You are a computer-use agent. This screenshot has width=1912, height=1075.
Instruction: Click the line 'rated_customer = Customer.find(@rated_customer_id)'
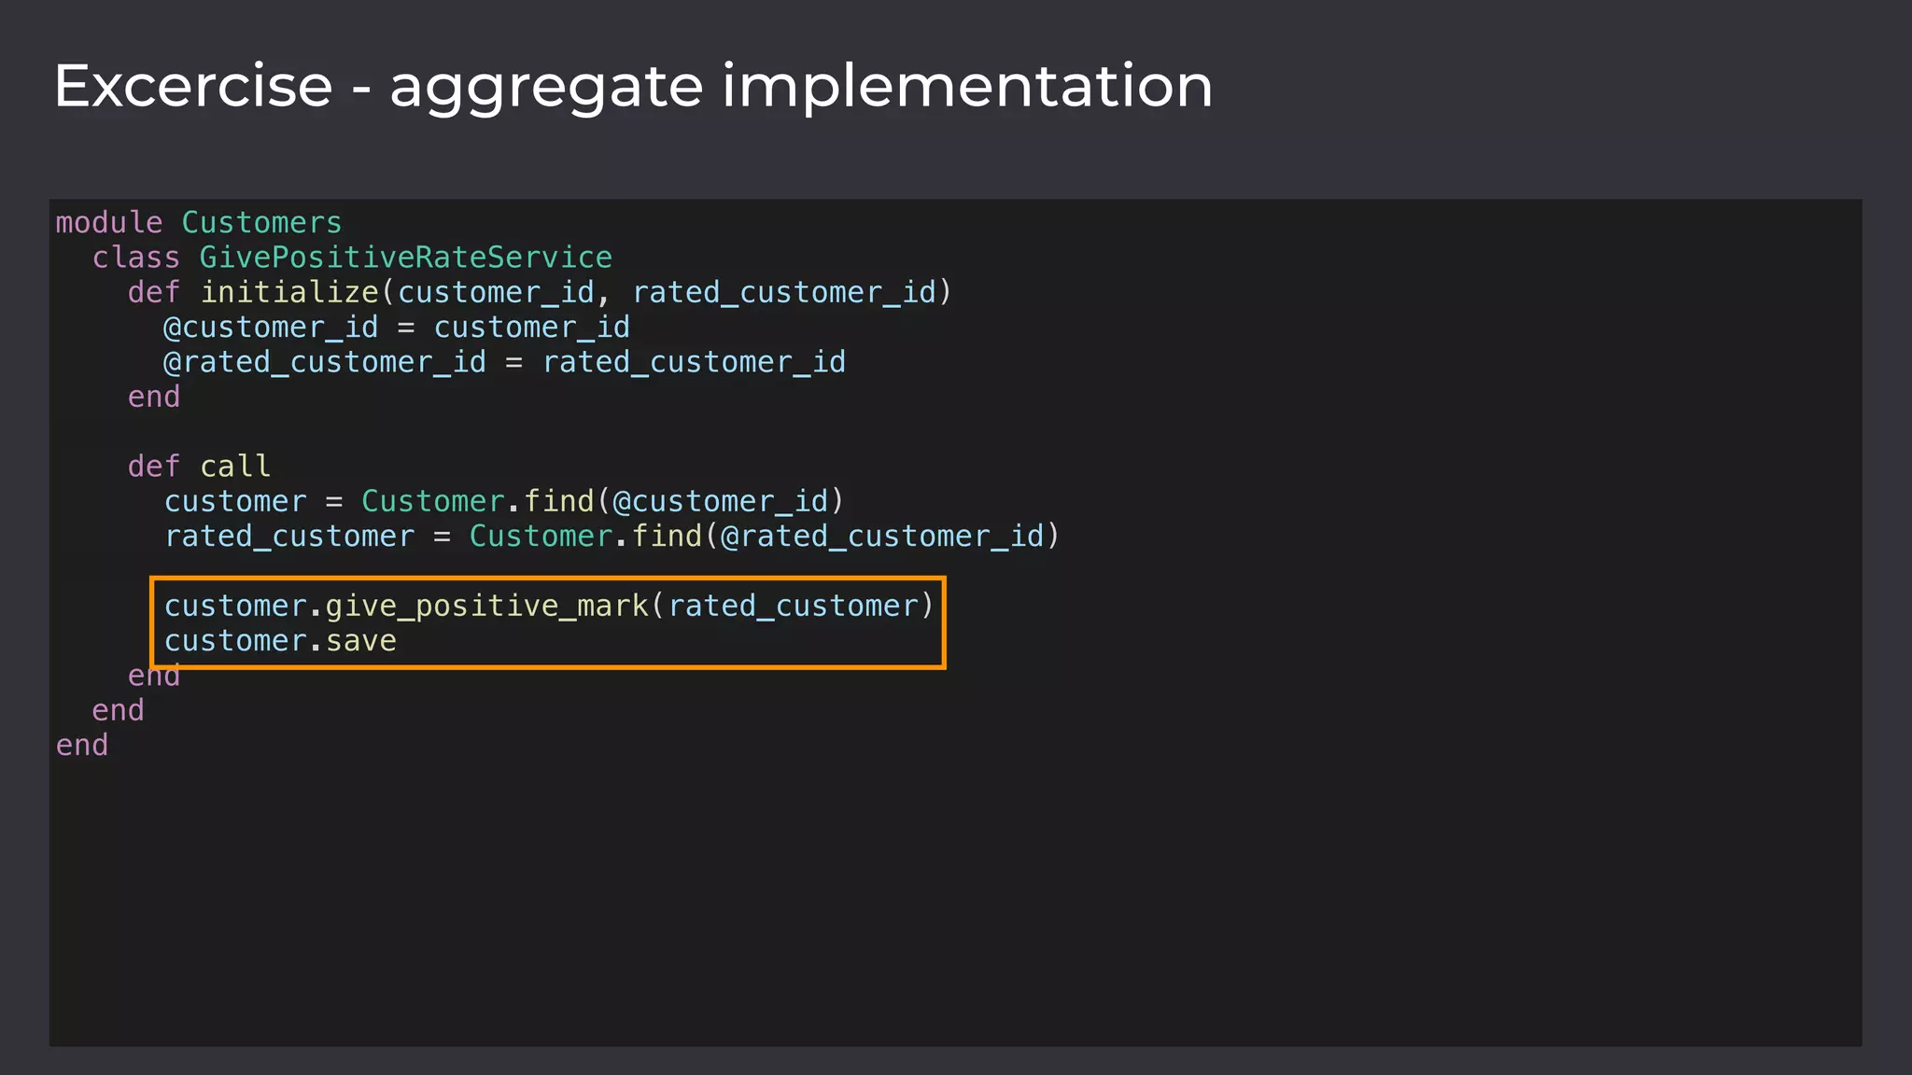pos(612,537)
